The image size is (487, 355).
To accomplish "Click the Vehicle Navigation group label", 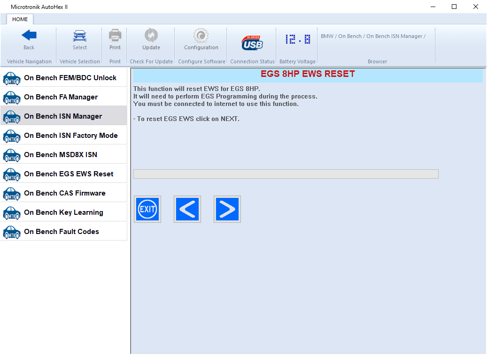I will coord(29,61).
